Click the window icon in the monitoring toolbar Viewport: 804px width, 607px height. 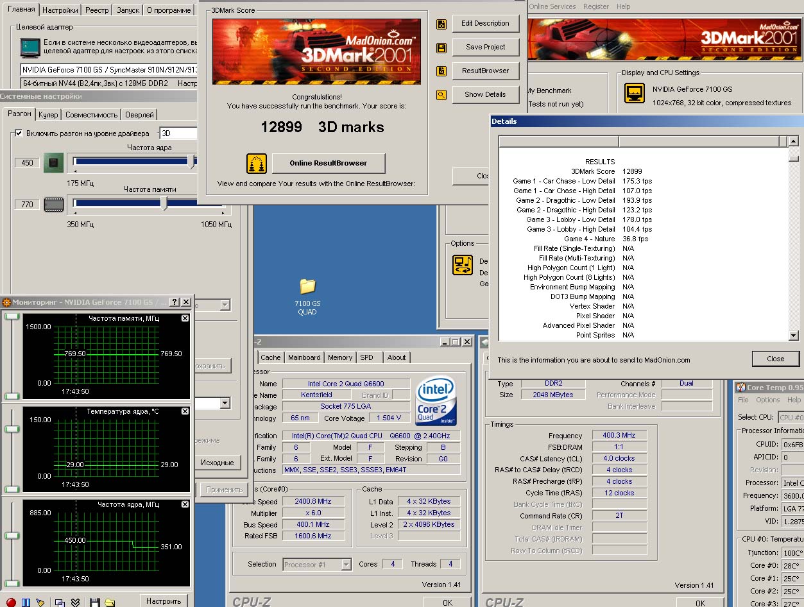pos(60,603)
